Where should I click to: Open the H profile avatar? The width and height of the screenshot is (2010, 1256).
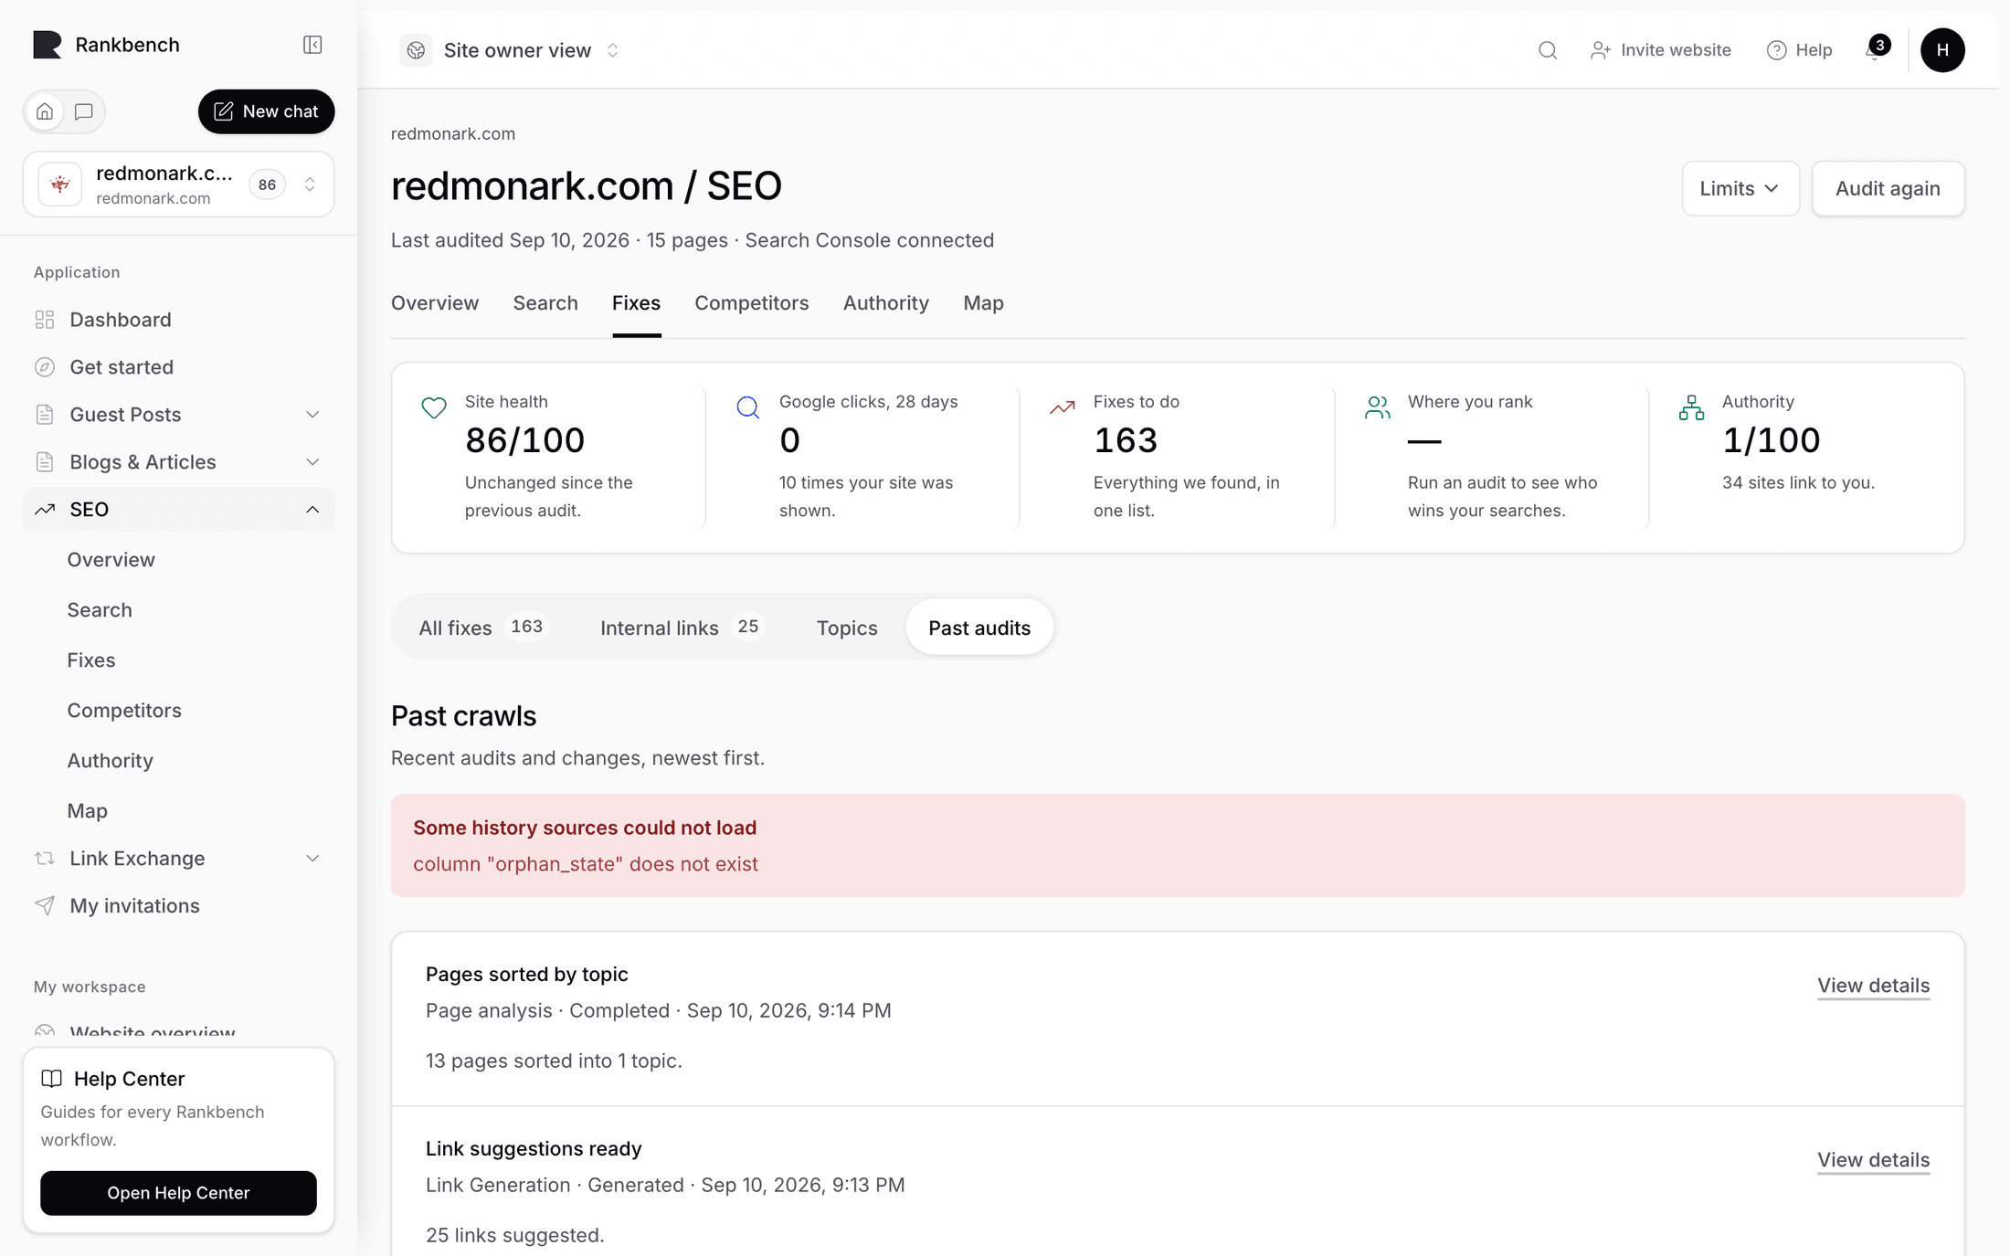click(1942, 50)
